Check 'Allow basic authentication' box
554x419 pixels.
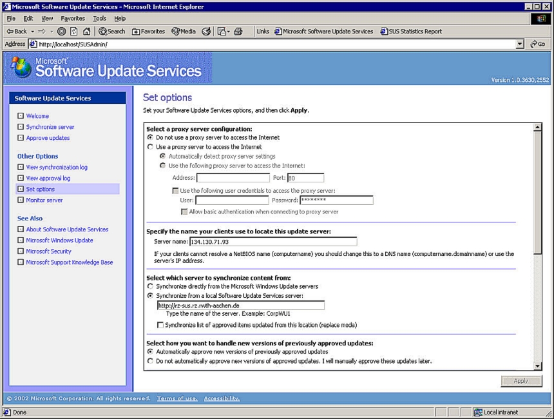tap(184, 211)
